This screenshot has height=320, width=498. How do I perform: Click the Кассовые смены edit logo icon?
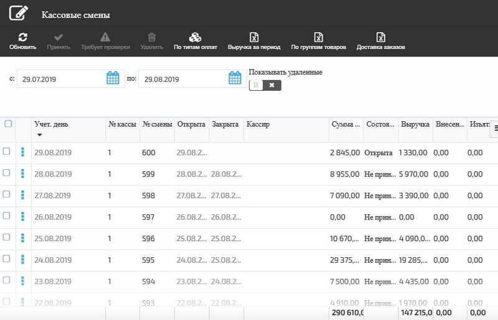19,13
